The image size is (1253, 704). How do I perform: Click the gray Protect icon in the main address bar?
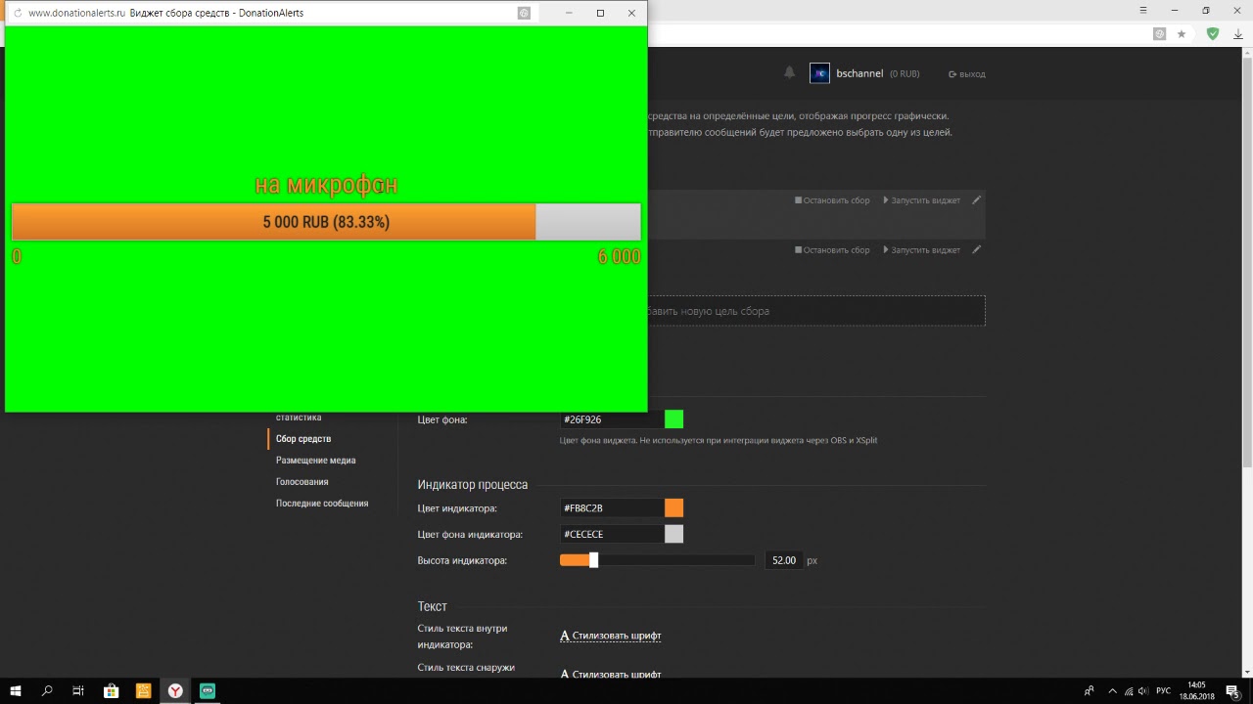(x=1159, y=33)
